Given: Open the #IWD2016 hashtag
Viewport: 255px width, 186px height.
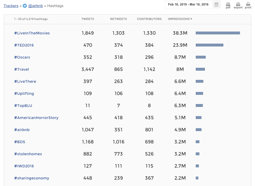Looking at the screenshot, I should [x=24, y=166].
